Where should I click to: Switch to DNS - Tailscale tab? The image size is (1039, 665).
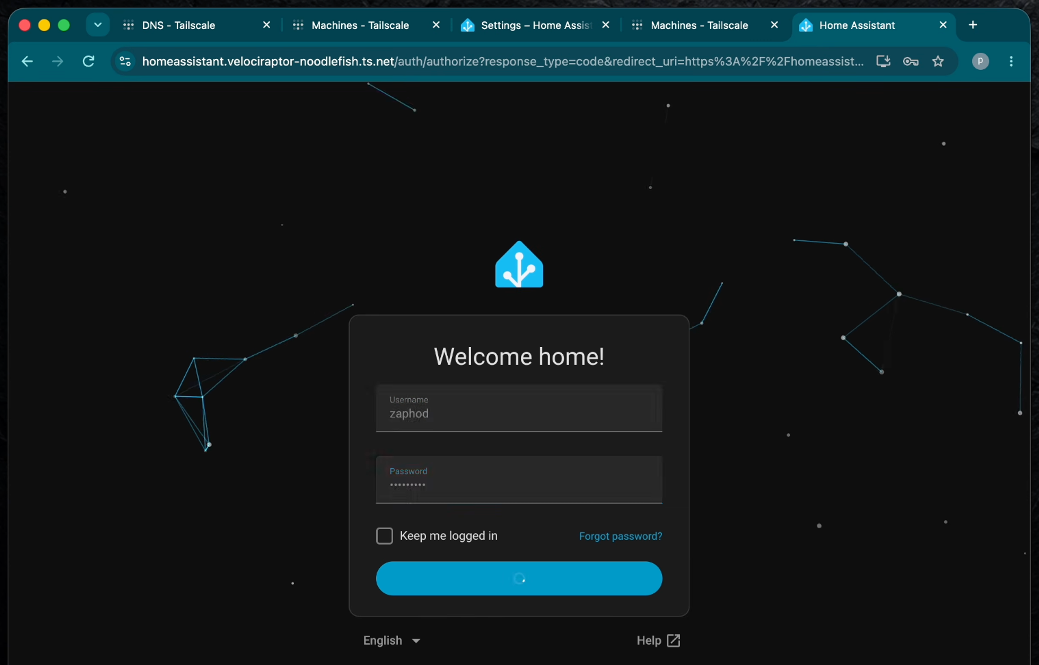(x=179, y=25)
